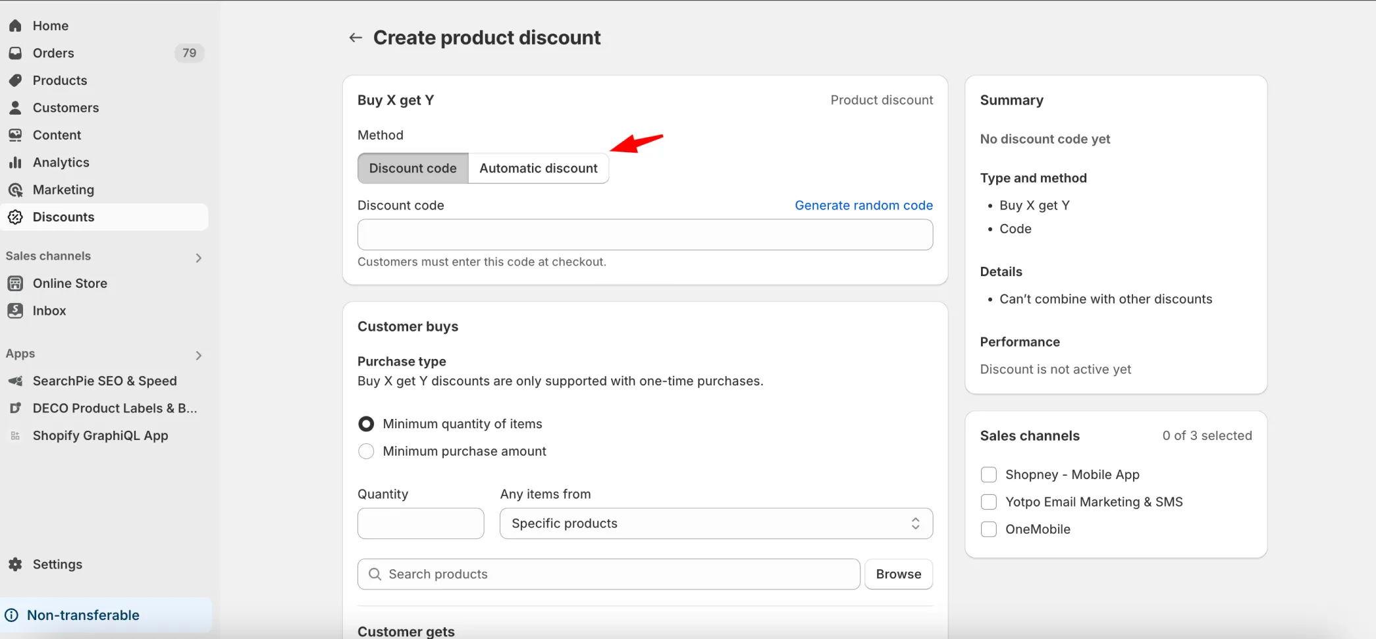Click the Orders count badge 79
Image resolution: width=1376 pixels, height=639 pixels.
coord(189,53)
